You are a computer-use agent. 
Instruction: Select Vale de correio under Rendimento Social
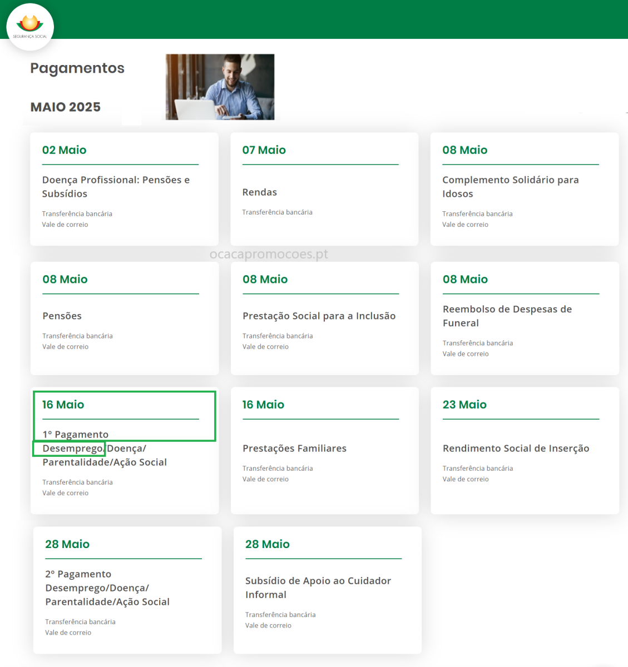[x=466, y=479]
